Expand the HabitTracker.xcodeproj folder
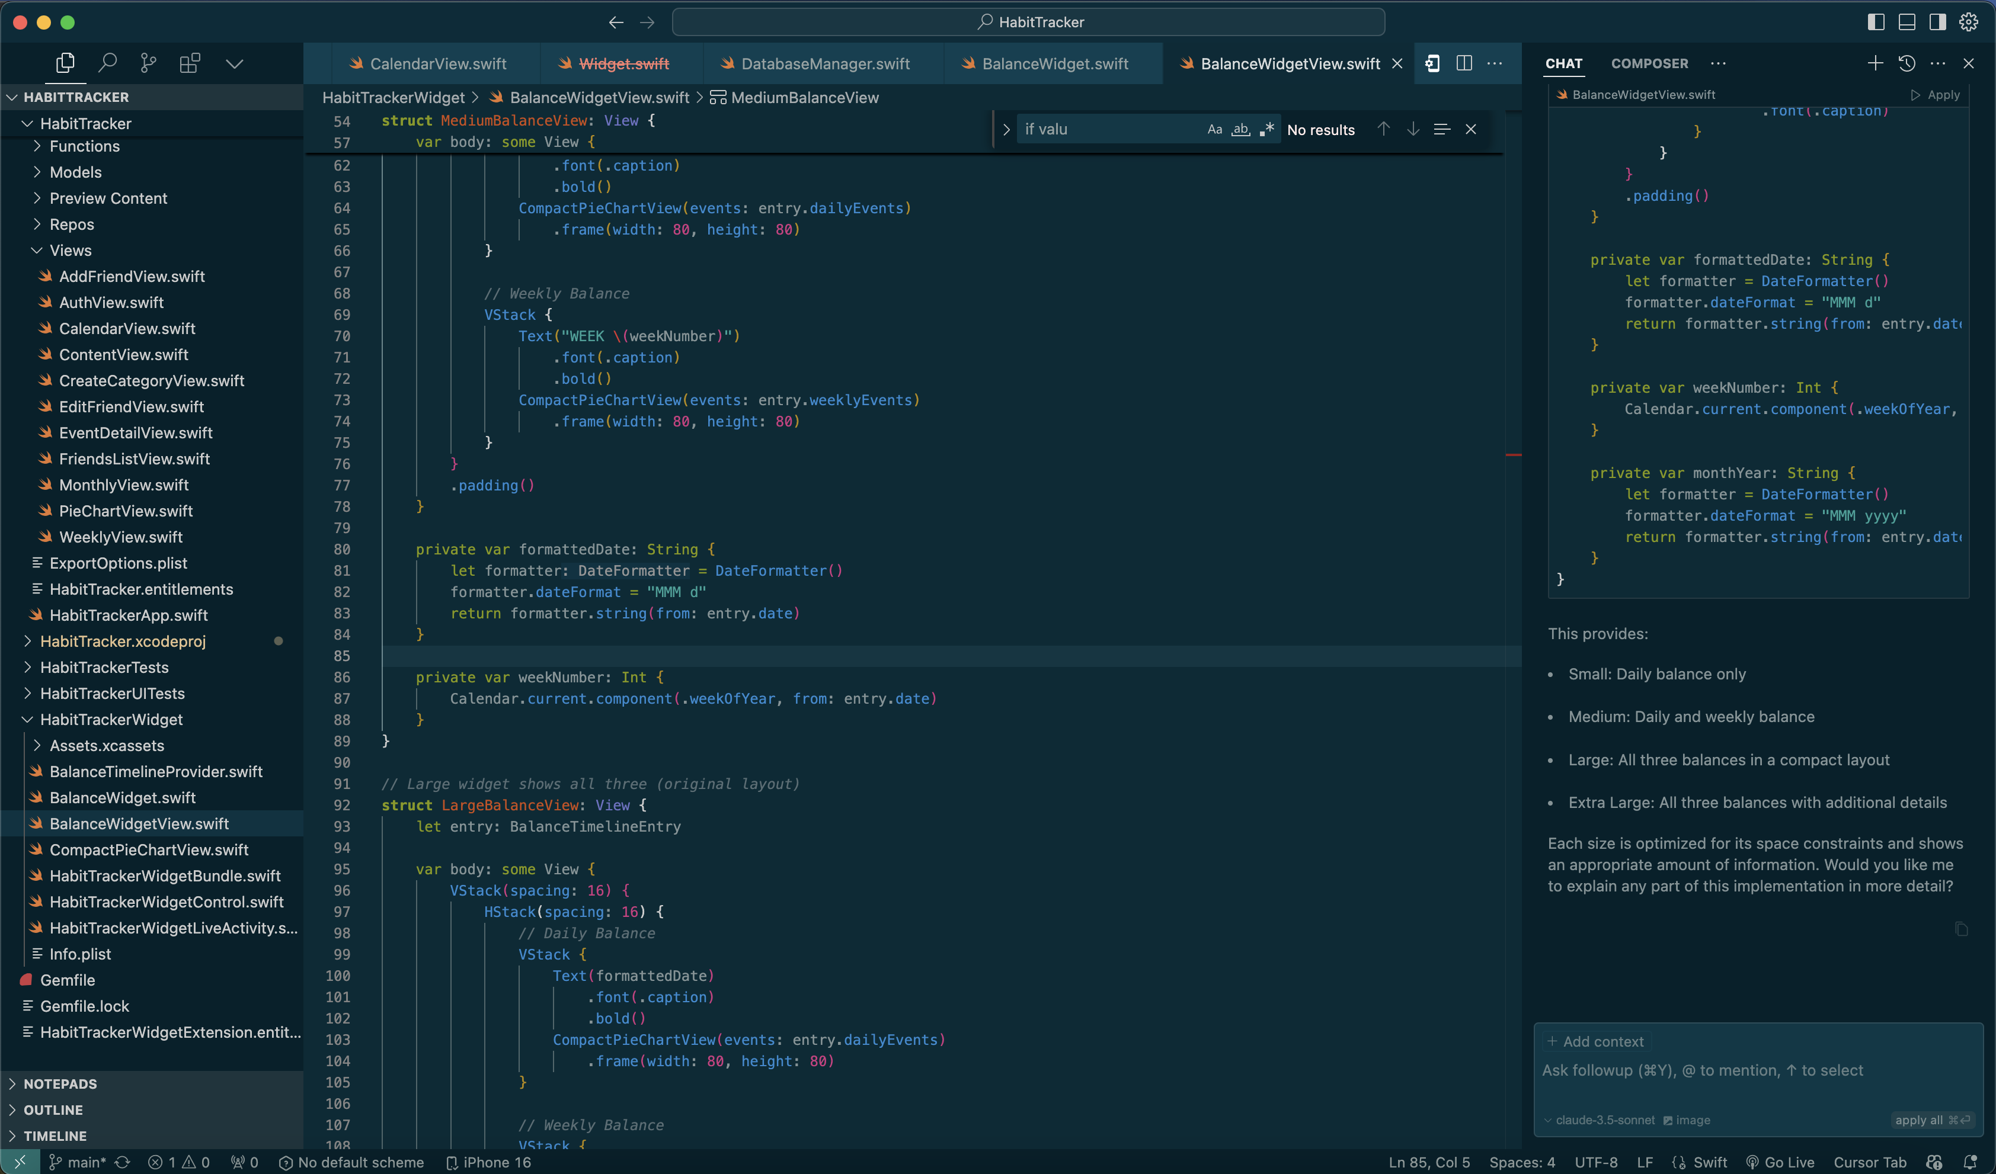Viewport: 1996px width, 1174px height. [x=151, y=642]
